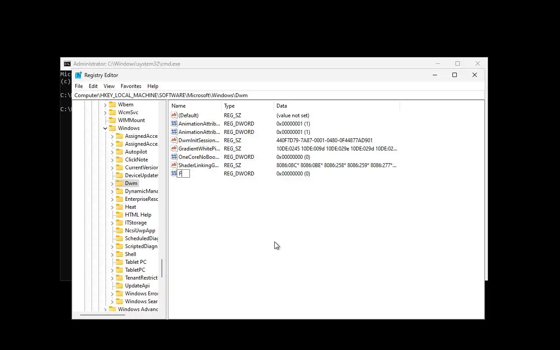The height and width of the screenshot is (350, 560).
Task: Select the ITStorage folder icon
Action: (x=119, y=223)
